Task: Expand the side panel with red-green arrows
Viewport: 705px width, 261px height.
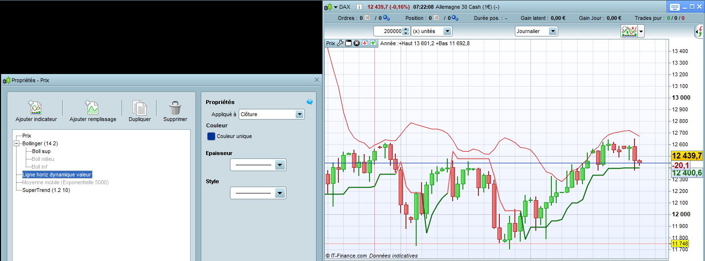Action: tap(699, 32)
